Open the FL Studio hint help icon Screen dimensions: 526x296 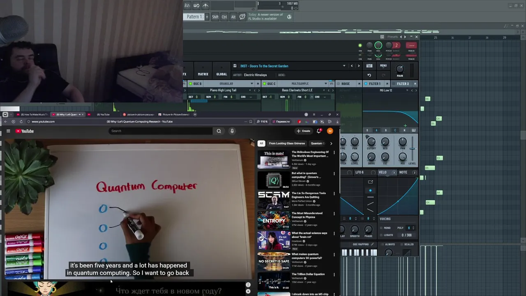click(242, 17)
